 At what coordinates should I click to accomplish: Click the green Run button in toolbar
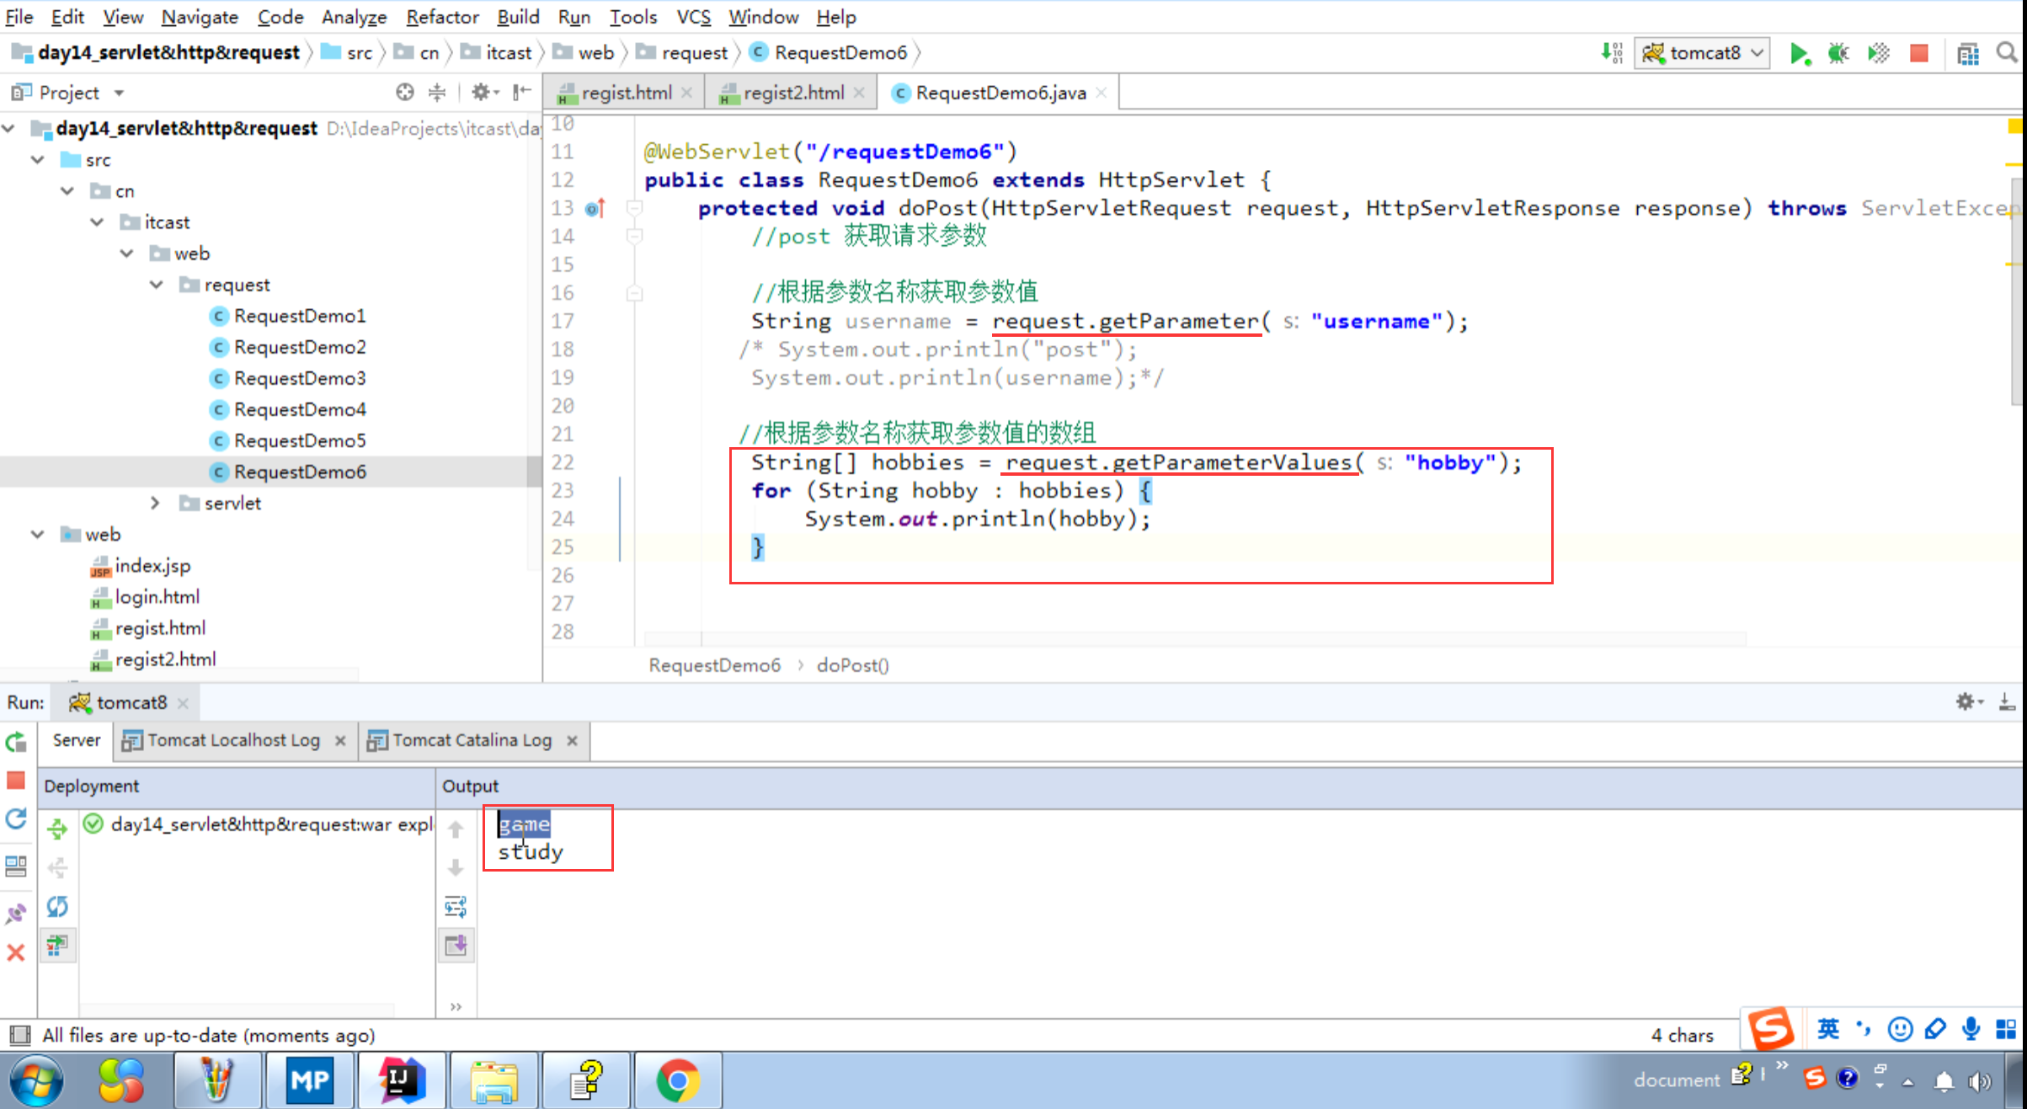(1799, 54)
